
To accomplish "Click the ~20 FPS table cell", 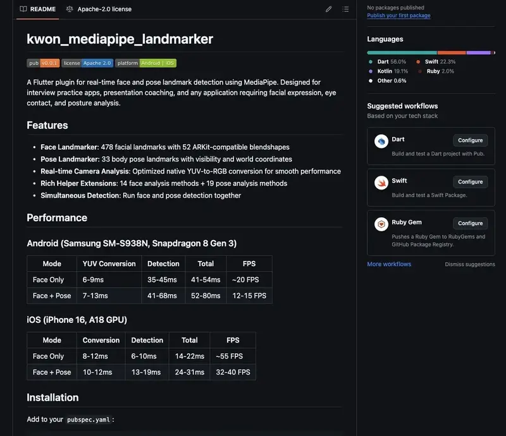I will pyautogui.click(x=249, y=279).
